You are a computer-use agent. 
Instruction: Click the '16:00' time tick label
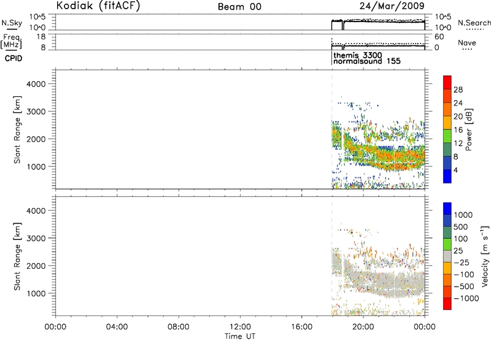click(301, 327)
